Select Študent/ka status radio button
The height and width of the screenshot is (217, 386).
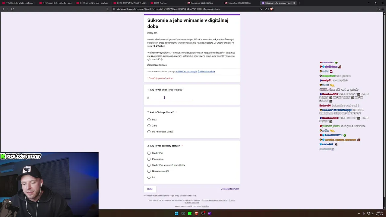click(x=149, y=153)
